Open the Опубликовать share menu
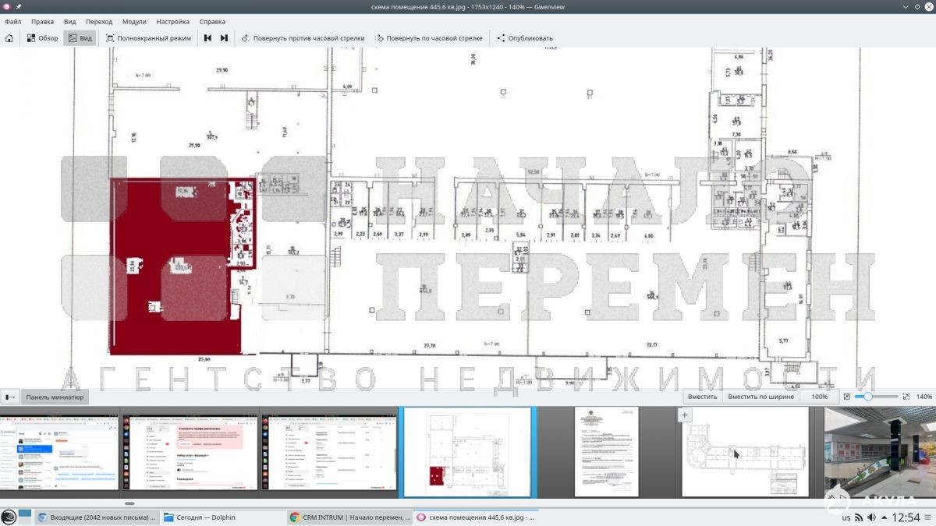 (x=524, y=37)
